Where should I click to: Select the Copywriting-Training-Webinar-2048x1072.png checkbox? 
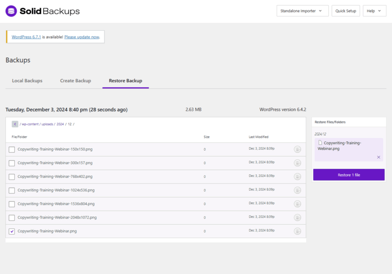click(12, 218)
